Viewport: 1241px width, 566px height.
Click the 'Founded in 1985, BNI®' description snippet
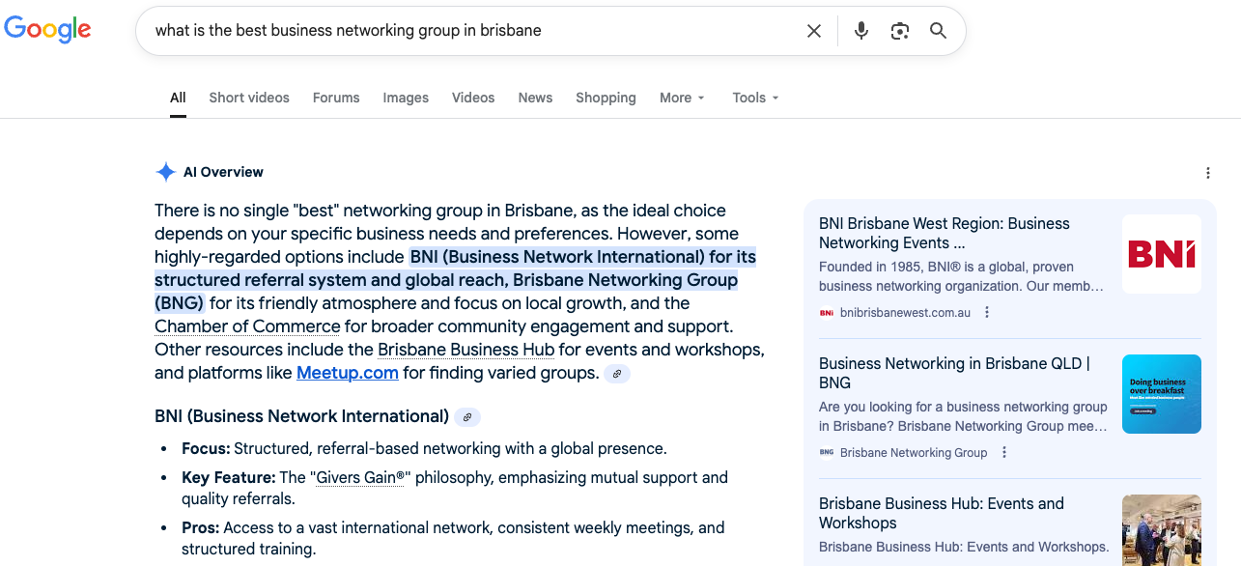click(x=961, y=276)
